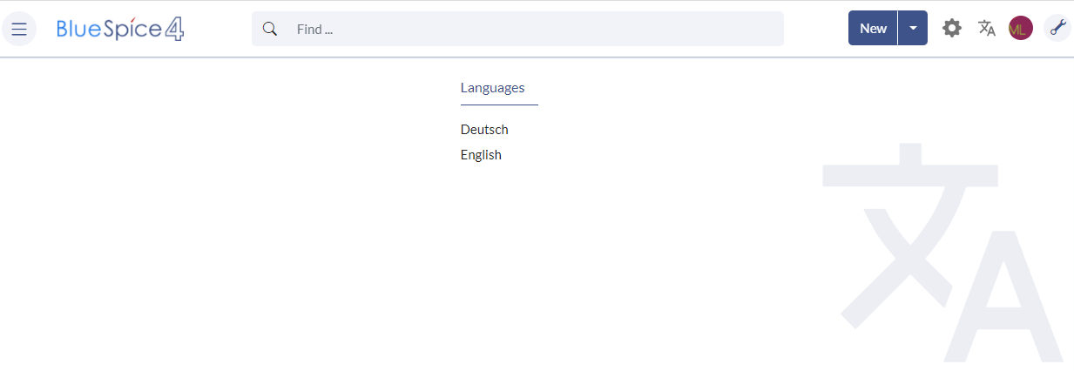Toggle the language switcher icon
1074x371 pixels.
point(986,29)
